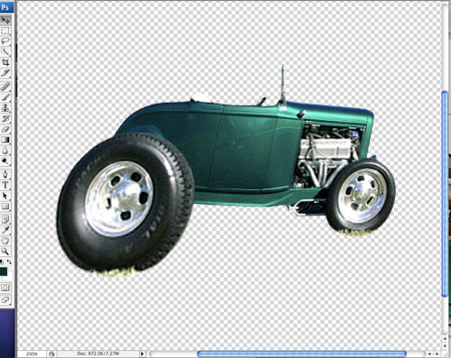The width and height of the screenshot is (451, 358).
Task: Click the small front wheel on canvas
Action: [361, 196]
